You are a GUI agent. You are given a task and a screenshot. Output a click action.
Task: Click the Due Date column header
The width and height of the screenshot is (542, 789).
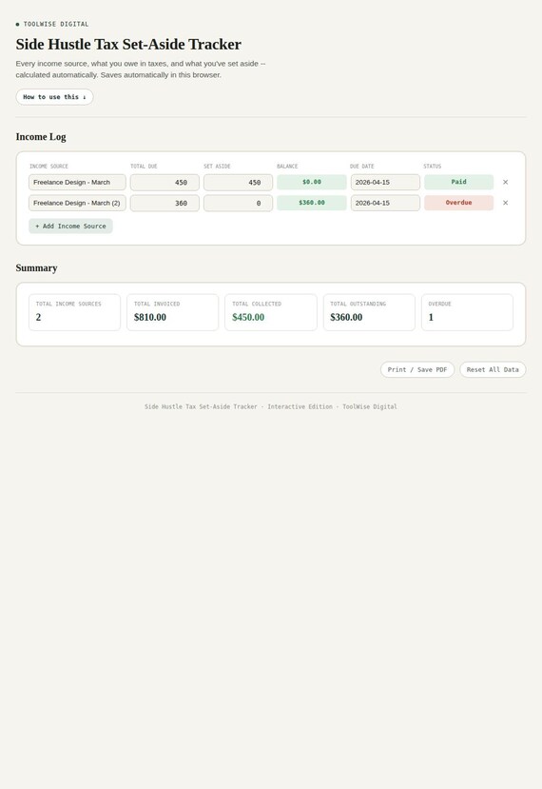[362, 166]
